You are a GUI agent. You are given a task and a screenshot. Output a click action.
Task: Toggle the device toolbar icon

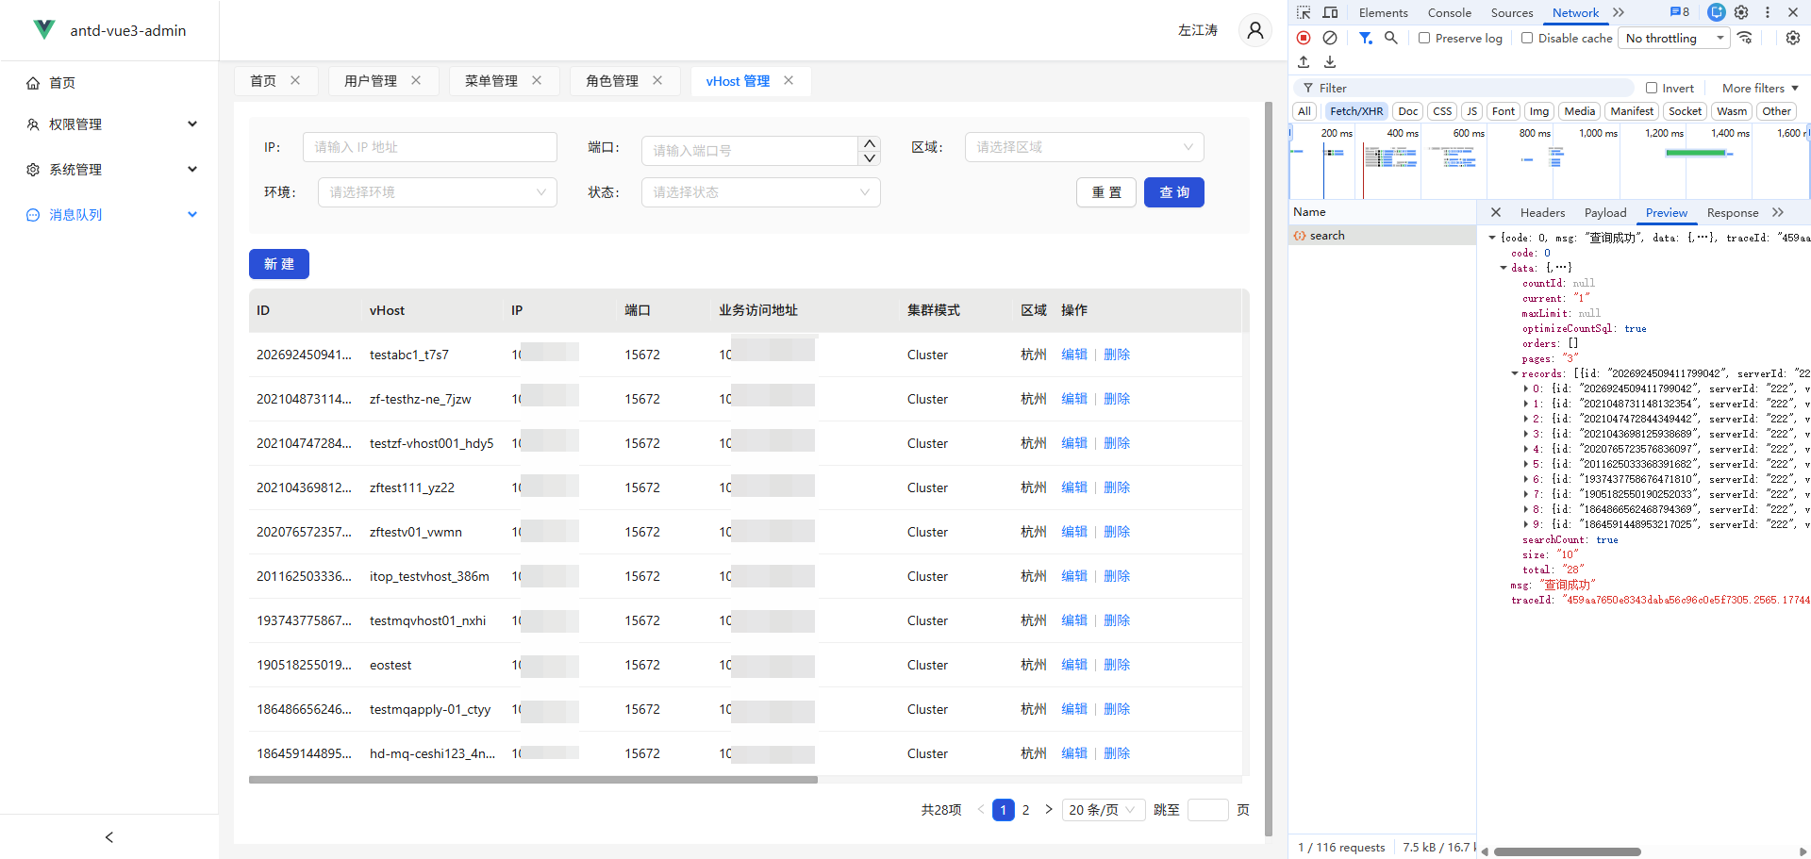tap(1330, 12)
